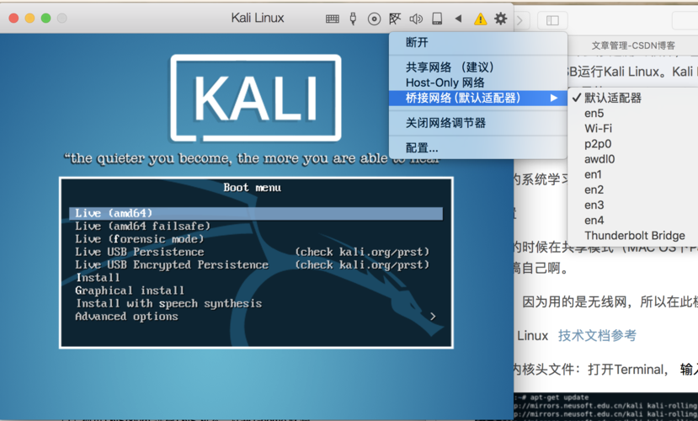The width and height of the screenshot is (698, 421).
Task: Click the network adapter icon in toolbar
Action: click(x=395, y=19)
